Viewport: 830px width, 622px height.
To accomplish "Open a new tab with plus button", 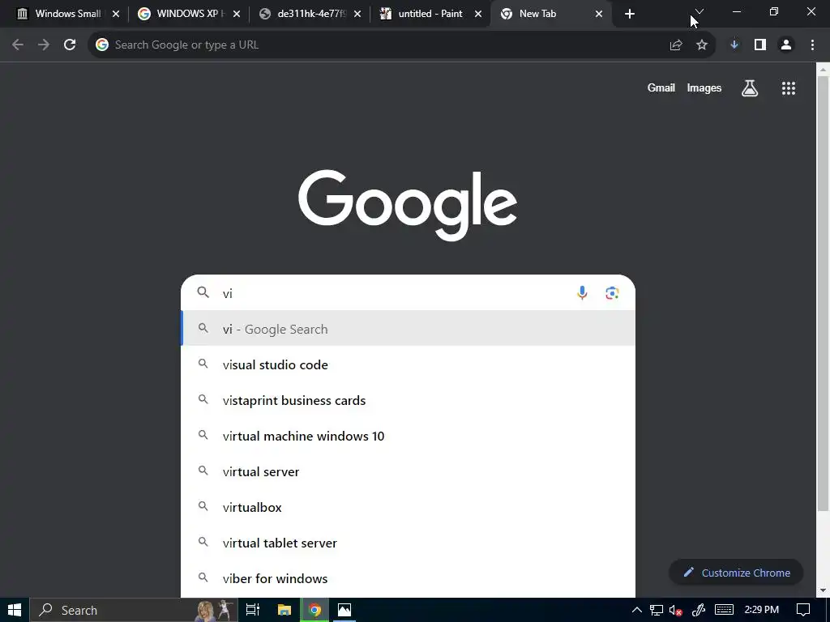I will [x=629, y=14].
